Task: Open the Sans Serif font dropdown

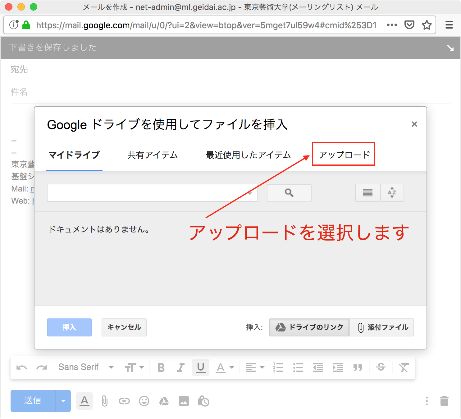Action: (x=85, y=367)
